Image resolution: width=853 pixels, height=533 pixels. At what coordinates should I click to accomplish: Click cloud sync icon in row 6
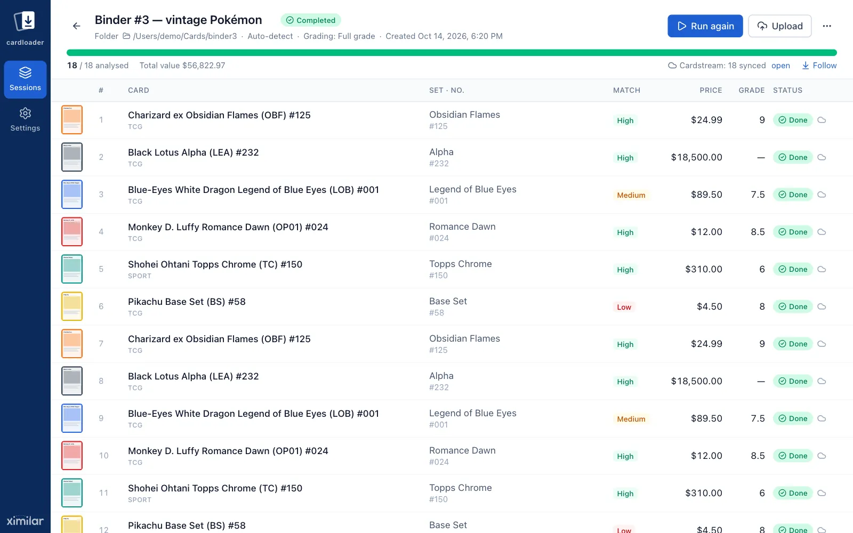pos(822,306)
